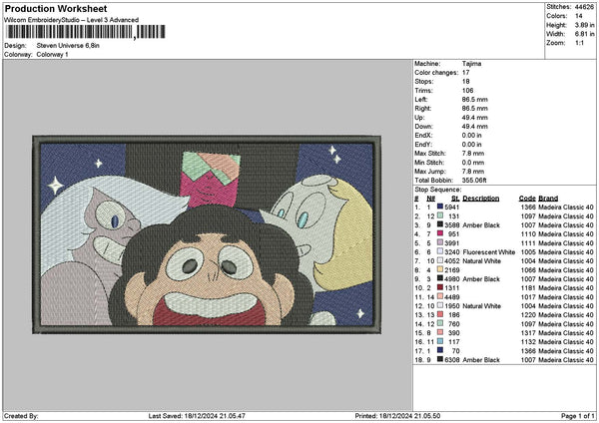Click the light blue swatch in stop 16
Viewport: 599px width, 423px height.
pos(440,341)
